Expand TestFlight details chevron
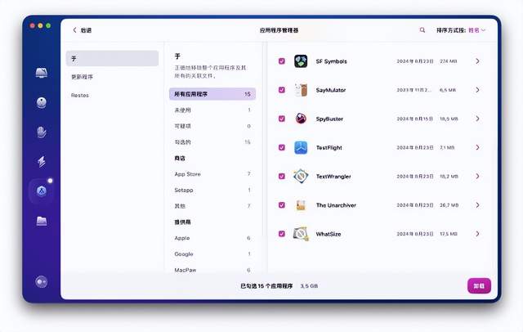This screenshot has width=523, height=332. (477, 147)
